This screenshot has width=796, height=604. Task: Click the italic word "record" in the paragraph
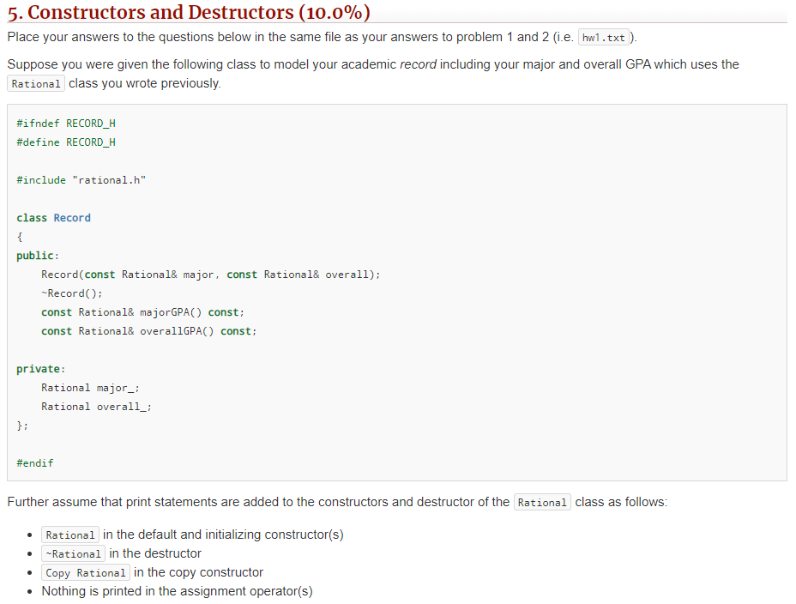pos(418,64)
